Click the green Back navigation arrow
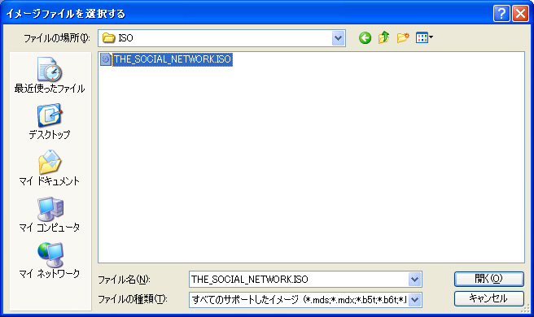534x317 pixels. pyautogui.click(x=365, y=37)
